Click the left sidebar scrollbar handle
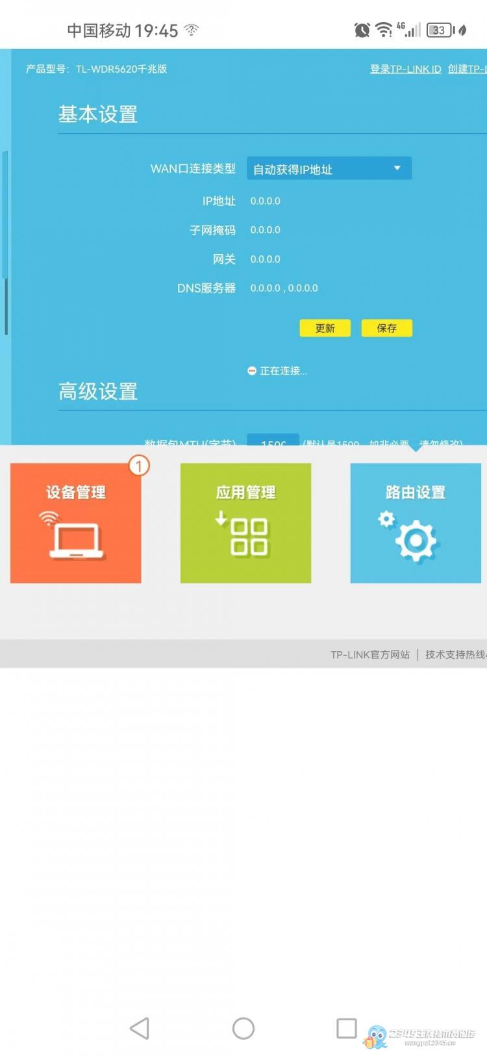Screen dimensions: 487x1056 [x=6, y=307]
